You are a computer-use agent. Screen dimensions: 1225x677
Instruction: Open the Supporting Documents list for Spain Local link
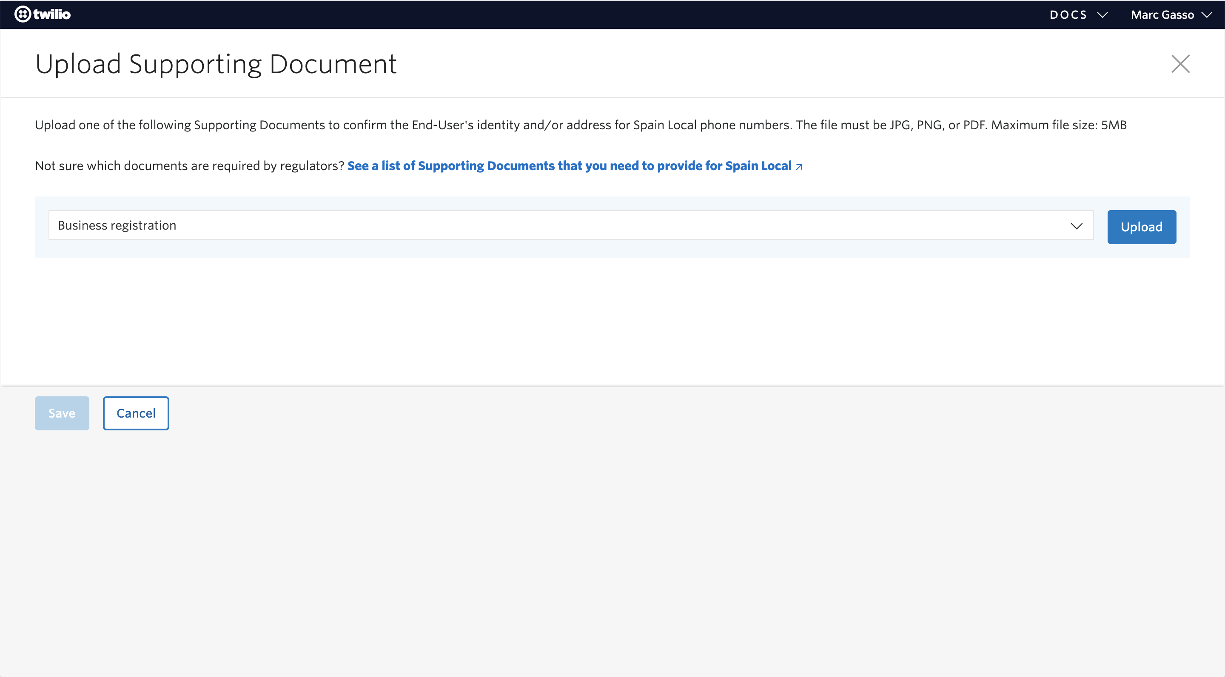(x=575, y=166)
